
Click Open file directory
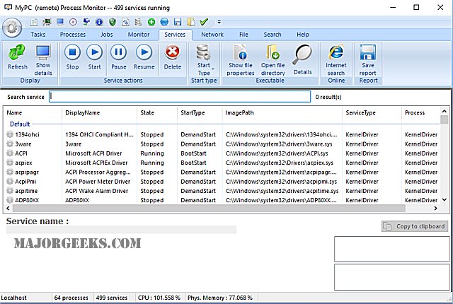[x=273, y=60]
